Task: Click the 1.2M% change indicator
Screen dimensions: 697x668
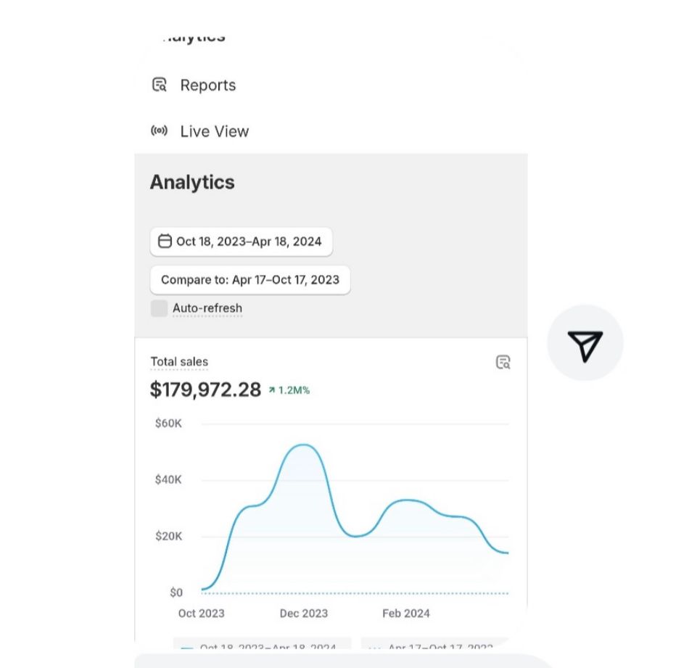Action: pos(294,390)
